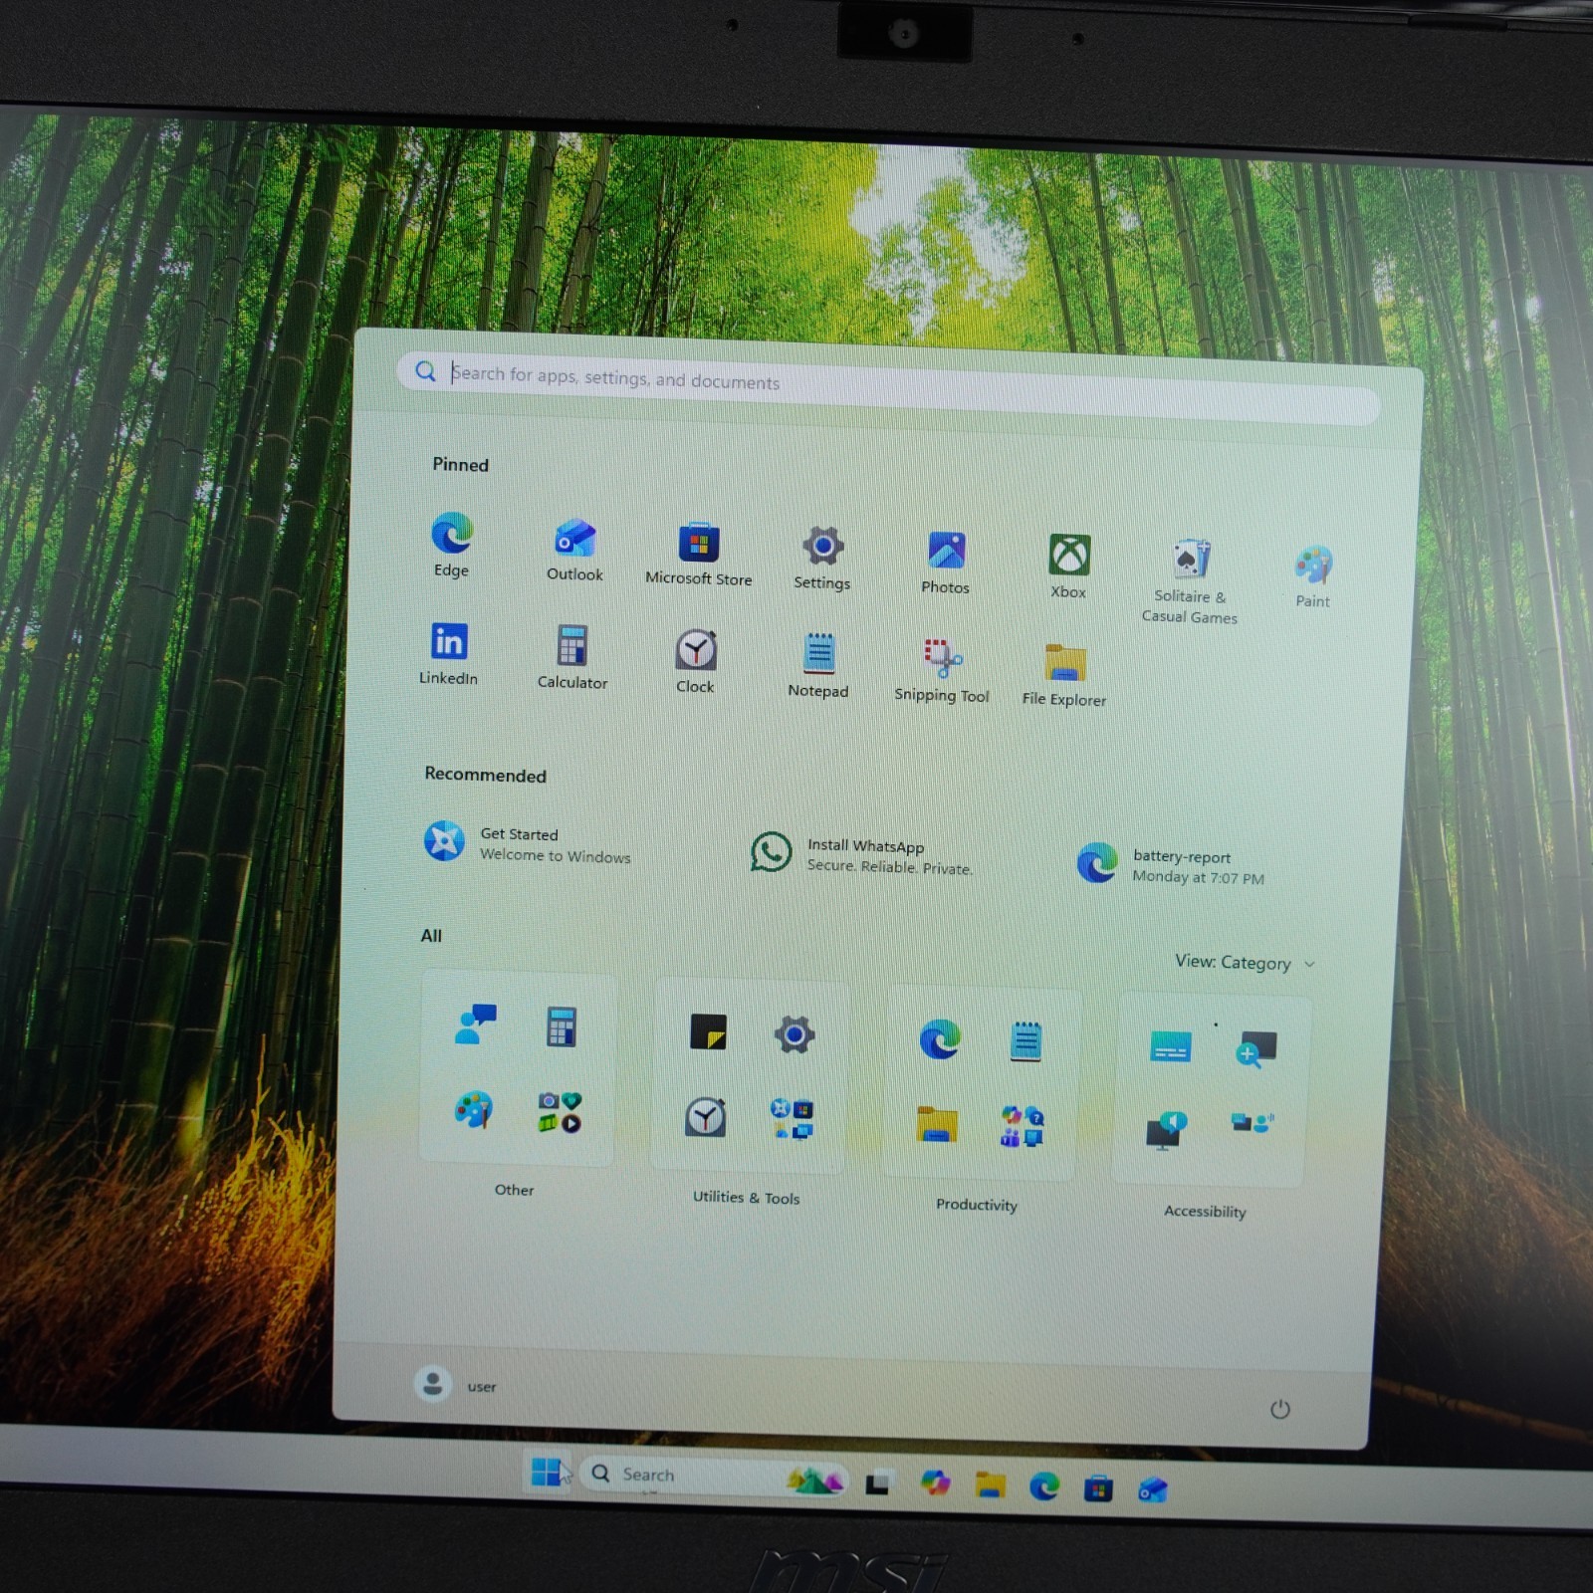Open Paint in the Other group
This screenshot has width=1593, height=1593.
[x=474, y=1108]
